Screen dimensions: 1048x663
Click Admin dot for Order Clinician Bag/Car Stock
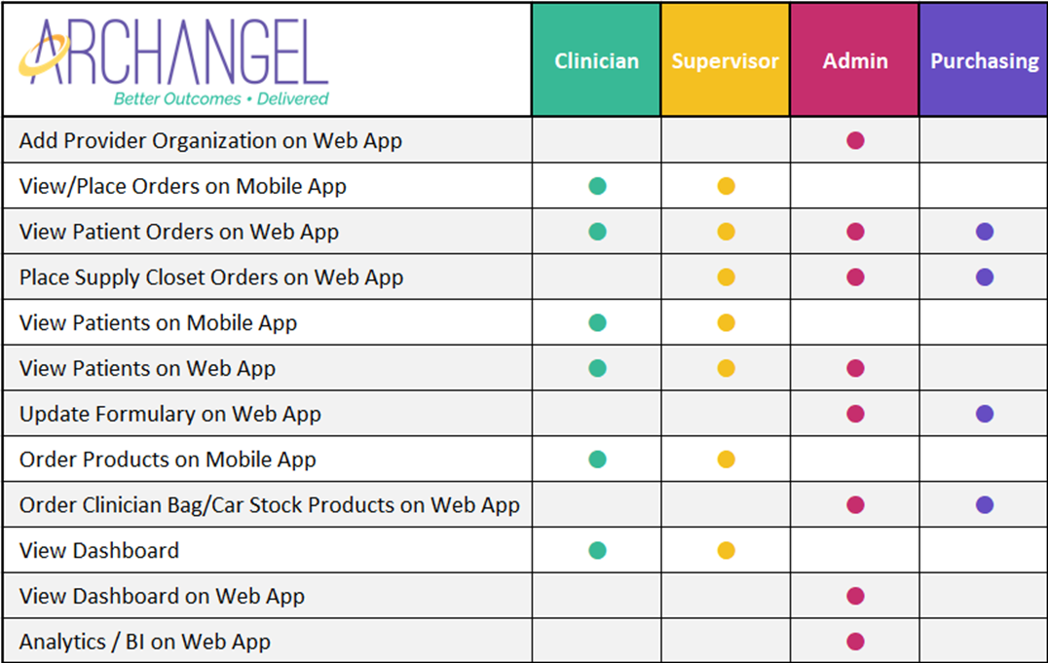(855, 505)
